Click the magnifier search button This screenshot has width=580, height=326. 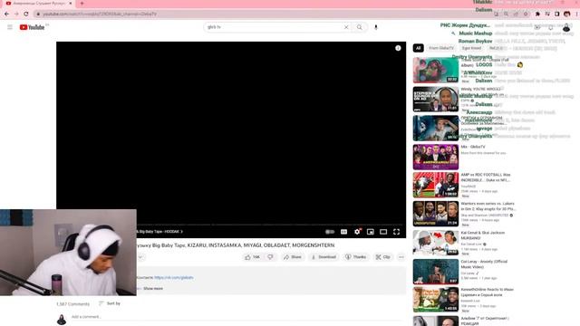tap(359, 27)
